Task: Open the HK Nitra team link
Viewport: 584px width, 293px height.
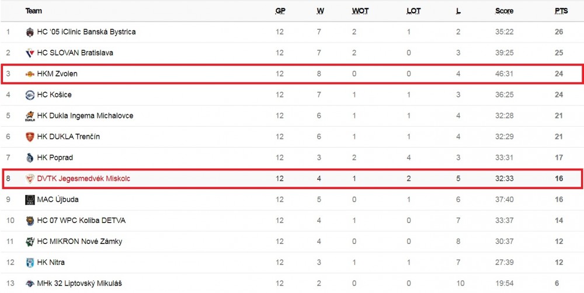Action: tap(51, 263)
